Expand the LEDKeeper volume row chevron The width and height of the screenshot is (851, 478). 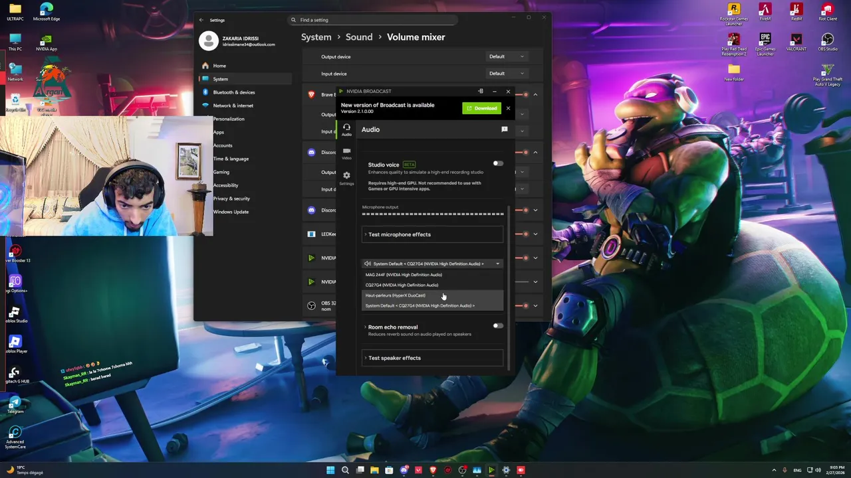(535, 234)
